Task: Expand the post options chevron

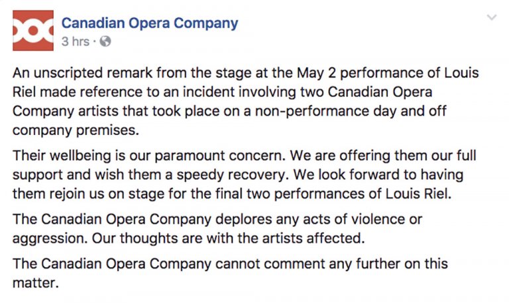Action: click(x=491, y=18)
